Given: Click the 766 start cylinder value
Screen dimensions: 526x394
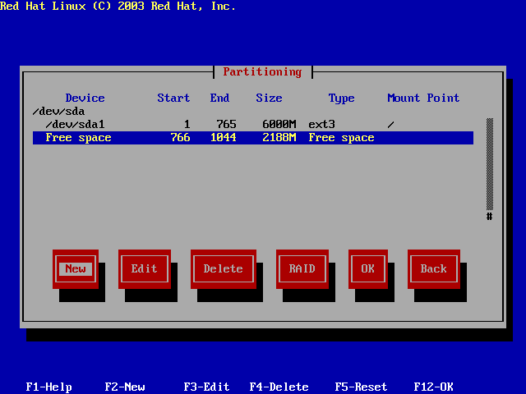Looking at the screenshot, I should [181, 138].
